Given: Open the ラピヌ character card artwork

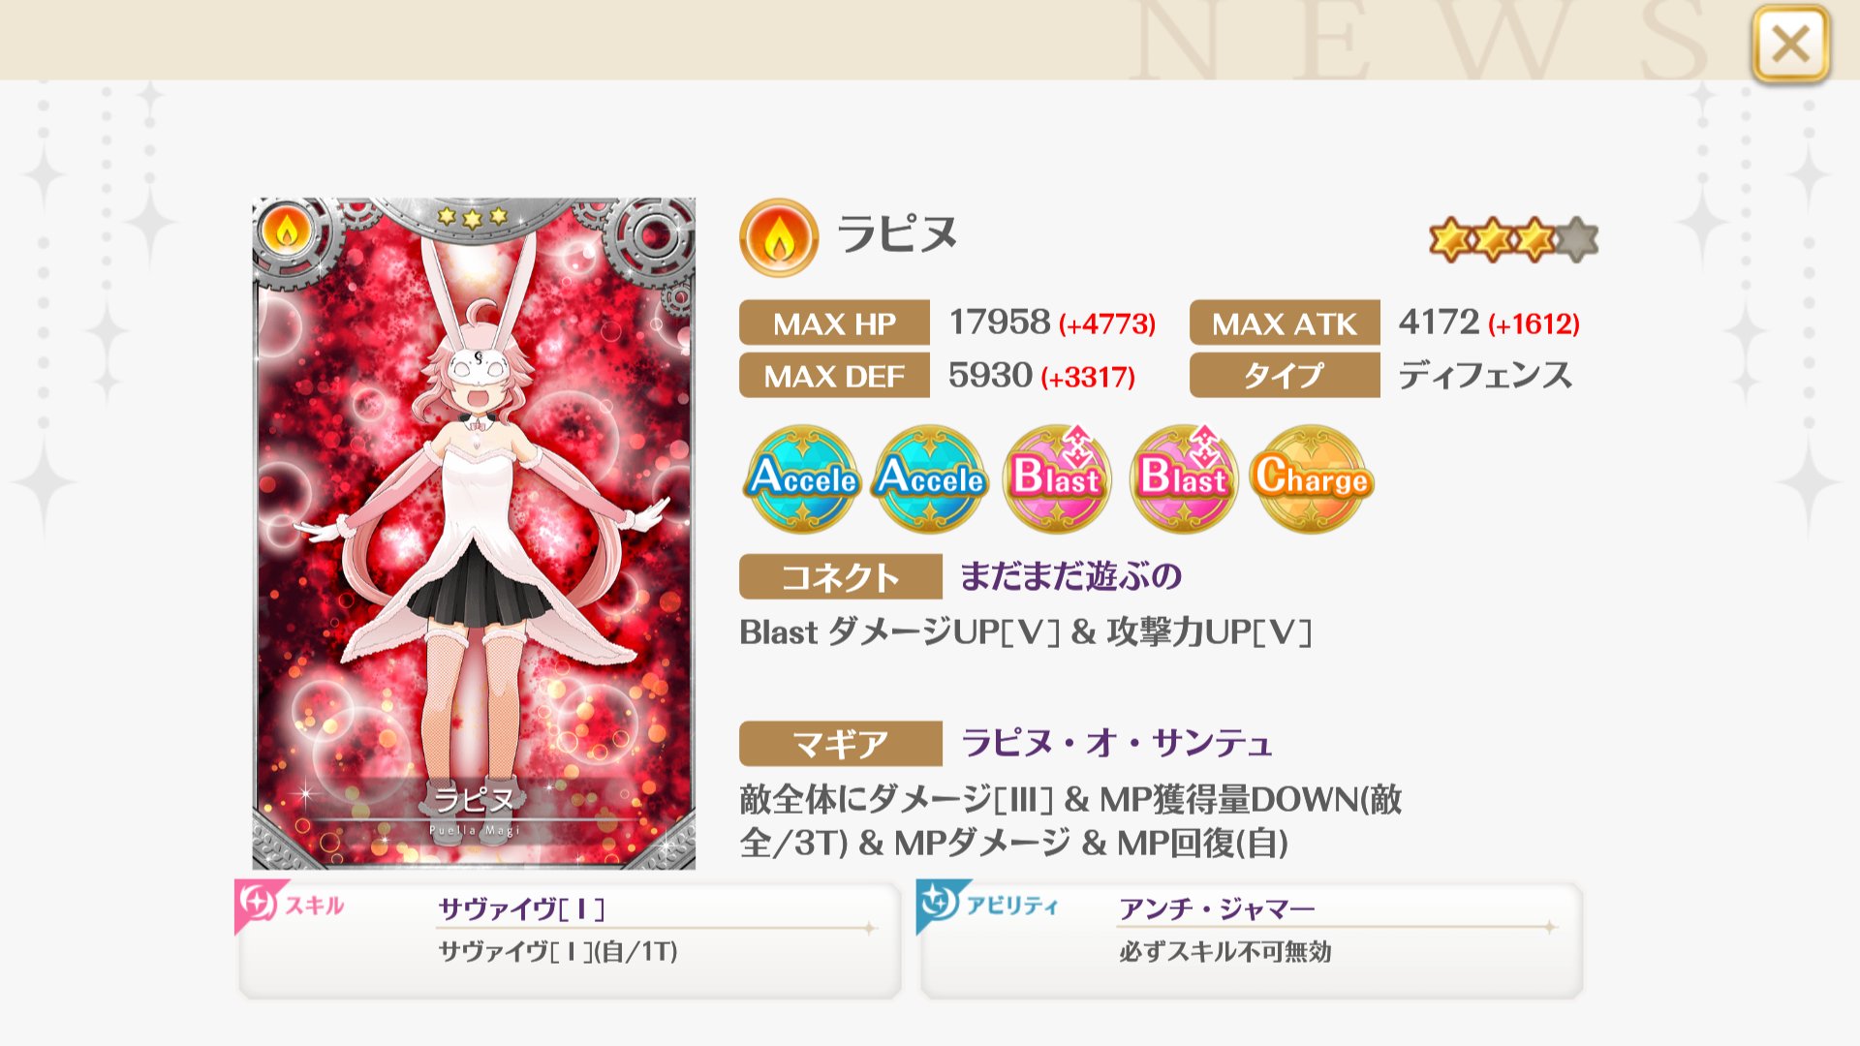Looking at the screenshot, I should point(474,533).
